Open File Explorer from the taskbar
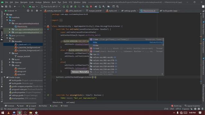205x115 pixels. [31, 113]
